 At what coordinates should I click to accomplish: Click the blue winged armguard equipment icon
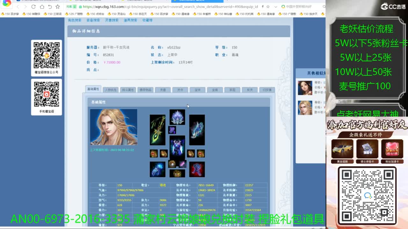coord(197,130)
